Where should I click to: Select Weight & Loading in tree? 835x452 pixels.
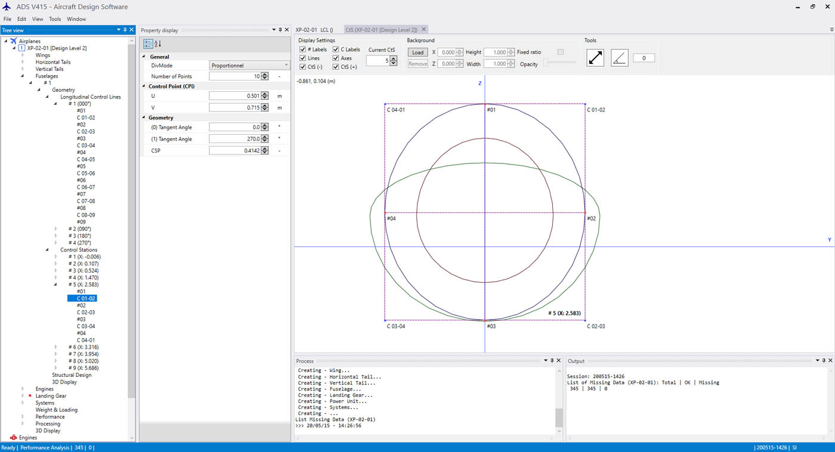56,410
